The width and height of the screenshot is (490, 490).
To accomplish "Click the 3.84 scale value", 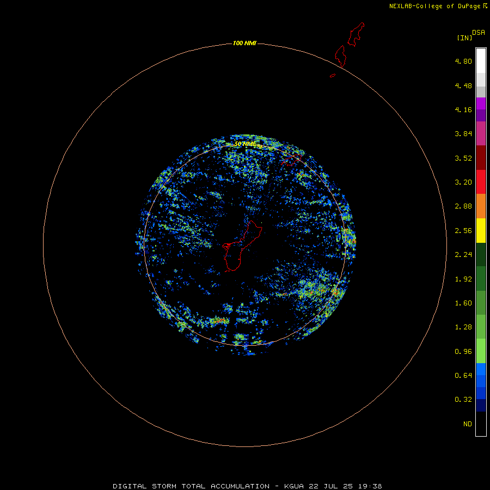I will [x=463, y=134].
